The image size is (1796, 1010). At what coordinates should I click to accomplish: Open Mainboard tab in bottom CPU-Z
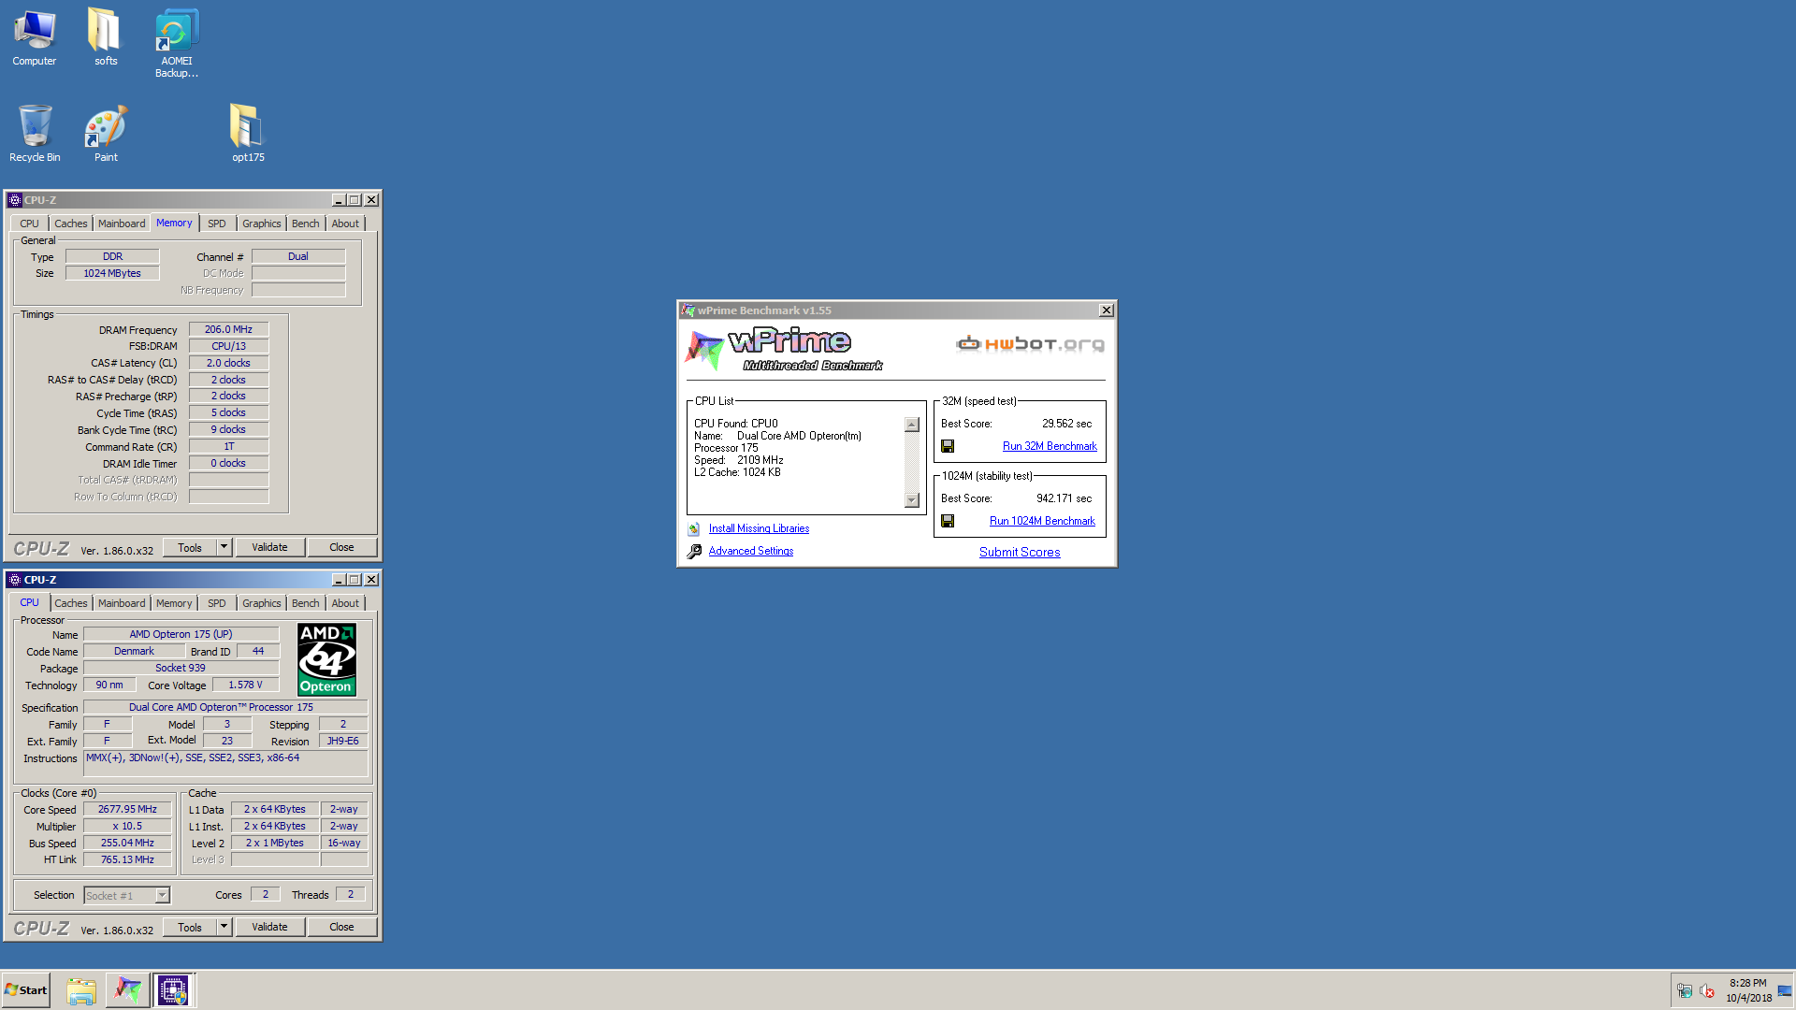[x=122, y=603]
